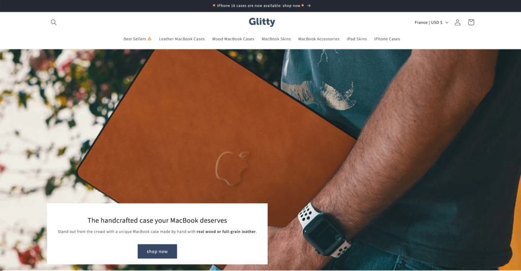Image resolution: width=521 pixels, height=271 pixels.
Task: Open iPhone Cases category
Action: point(387,39)
